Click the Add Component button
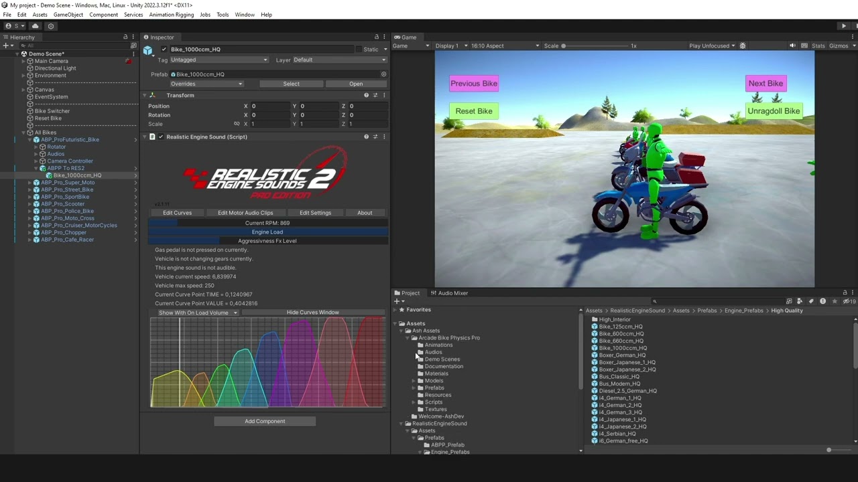The image size is (858, 482). pyautogui.click(x=265, y=421)
